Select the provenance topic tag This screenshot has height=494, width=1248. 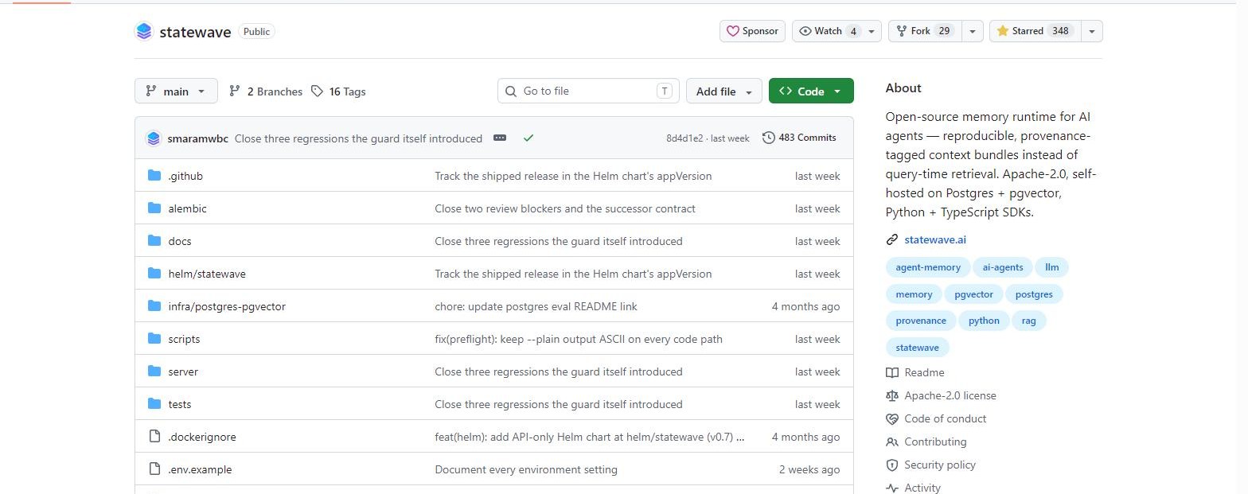[x=921, y=321]
